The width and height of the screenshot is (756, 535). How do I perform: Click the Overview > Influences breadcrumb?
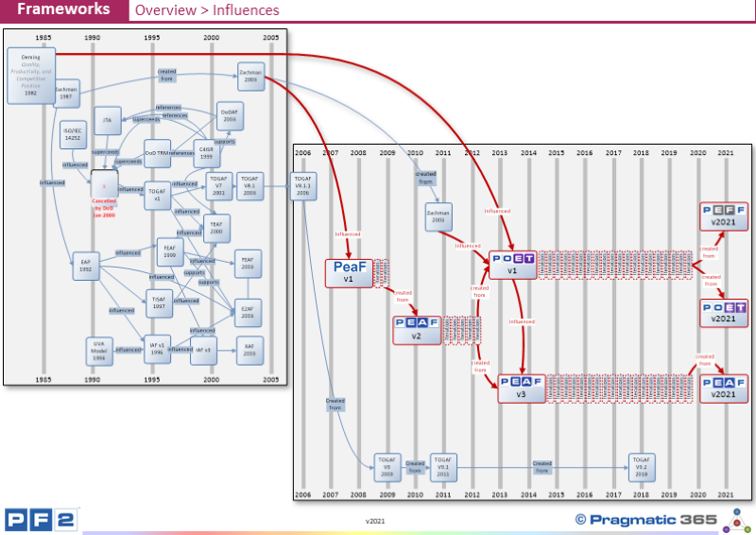207,10
